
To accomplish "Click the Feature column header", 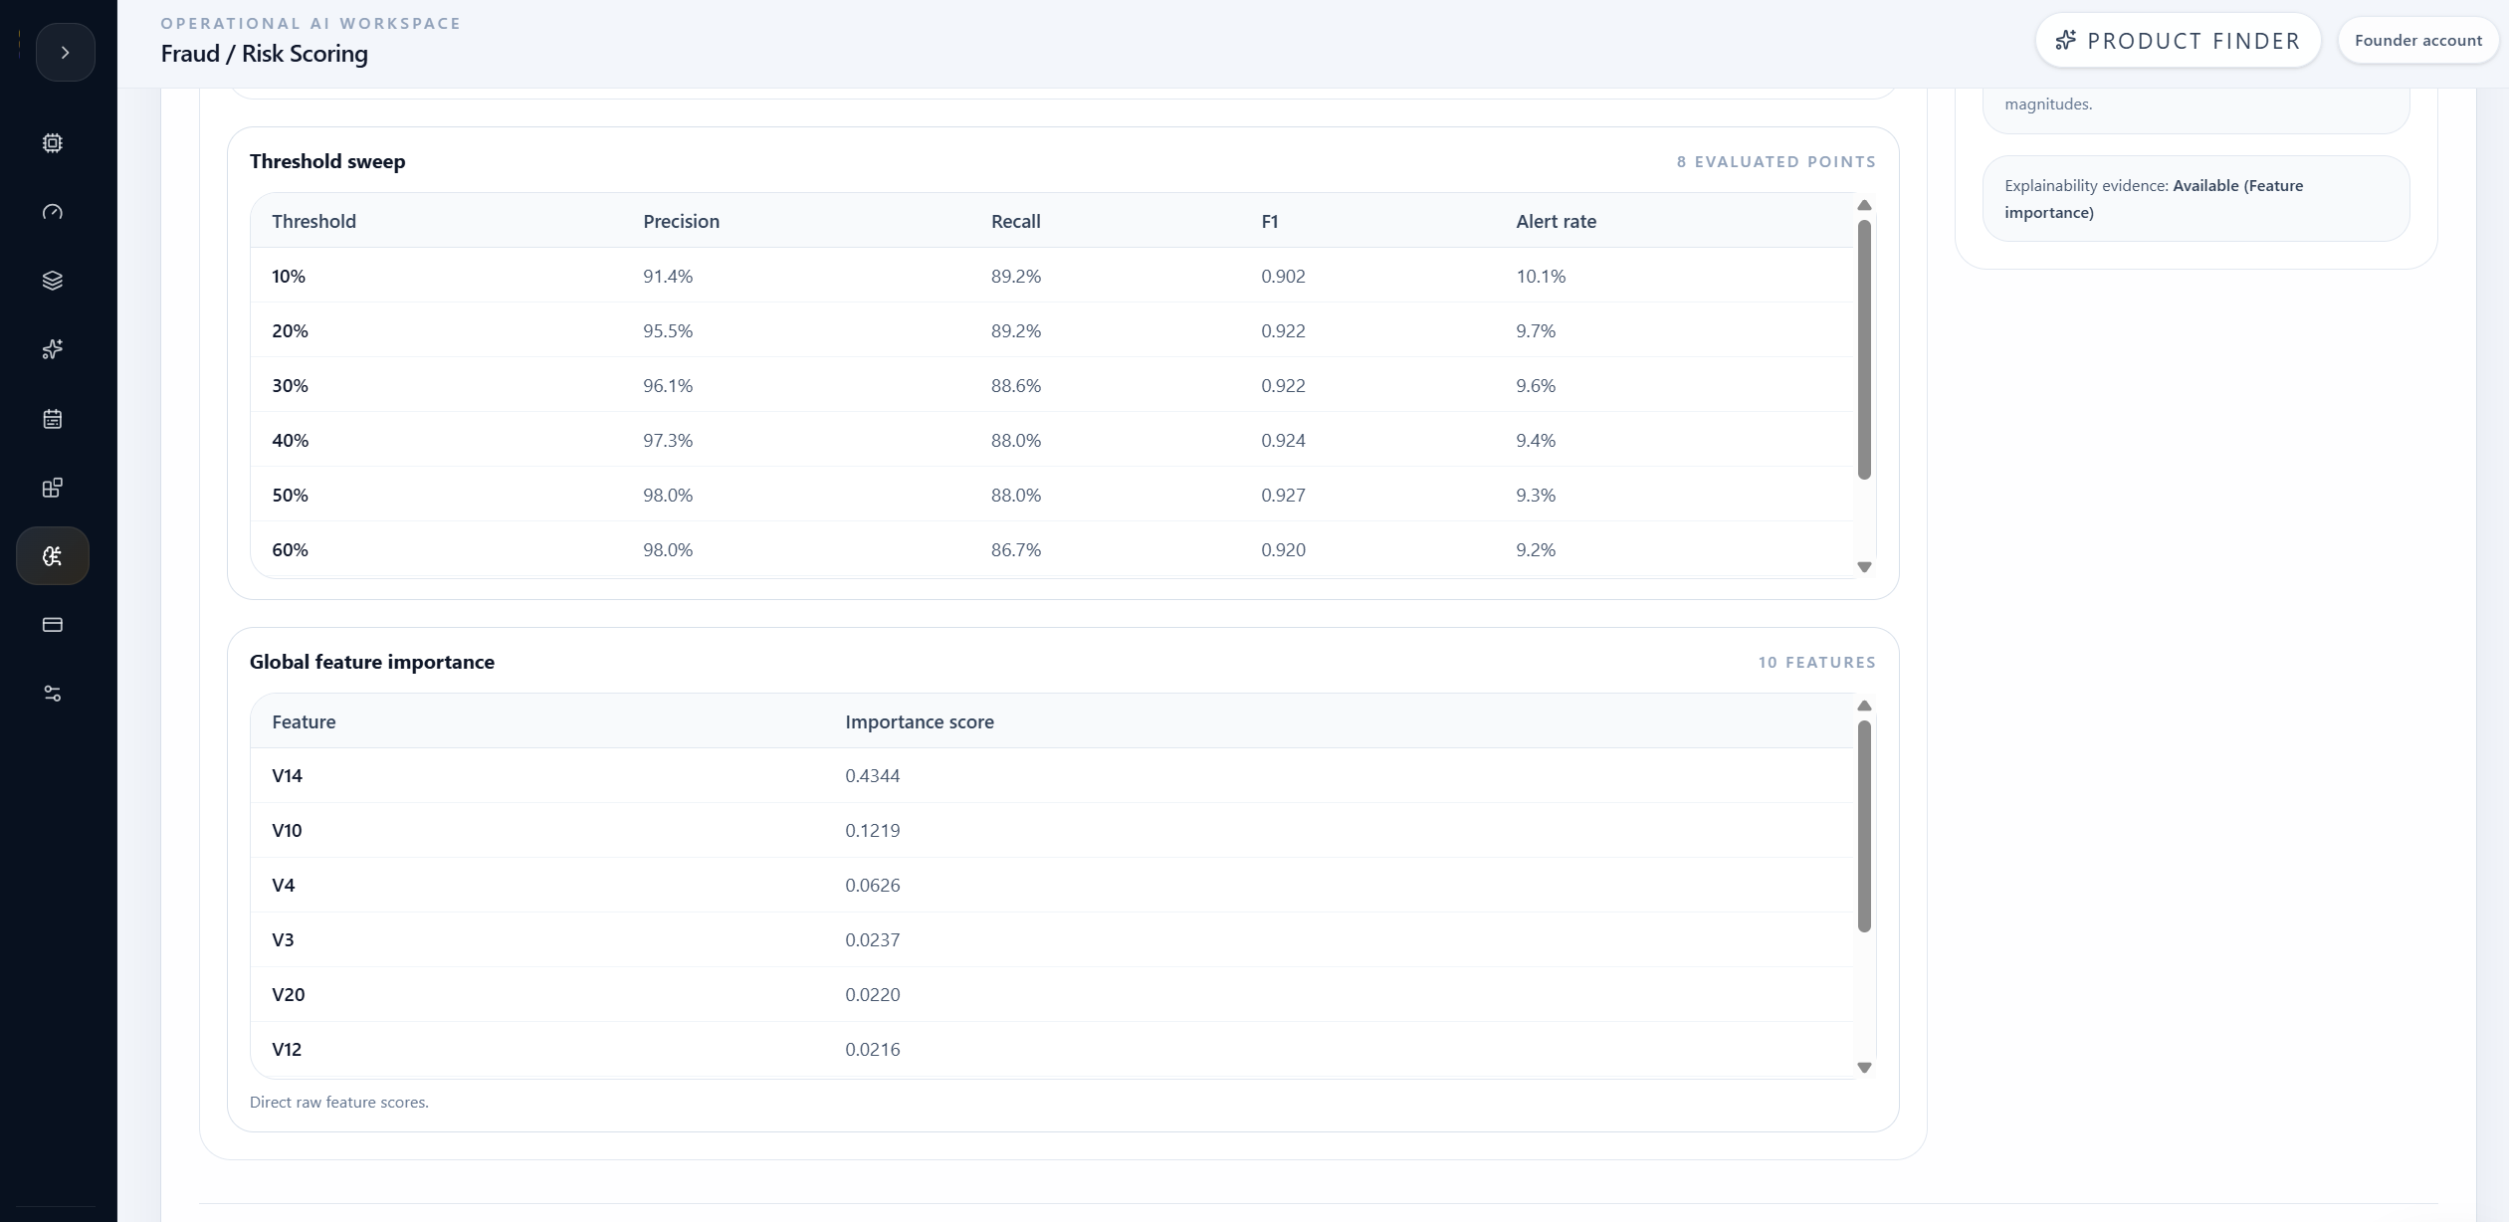I will pos(304,721).
